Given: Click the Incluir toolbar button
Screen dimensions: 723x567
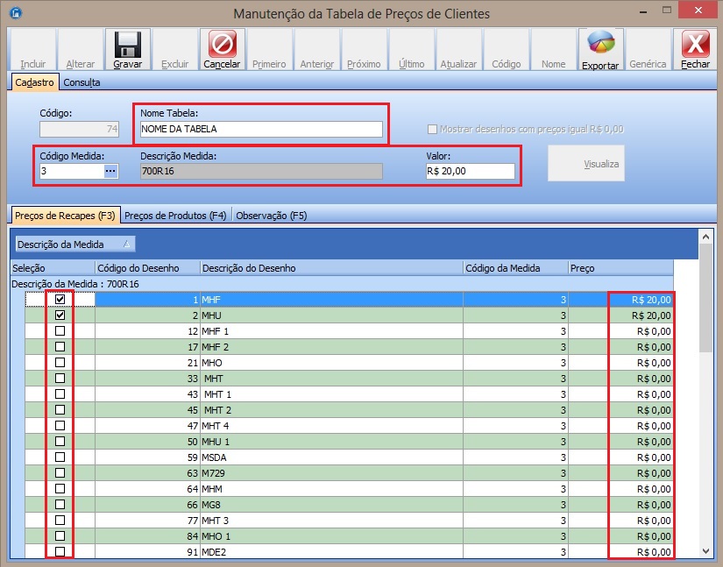Looking at the screenshot, I should (x=33, y=51).
